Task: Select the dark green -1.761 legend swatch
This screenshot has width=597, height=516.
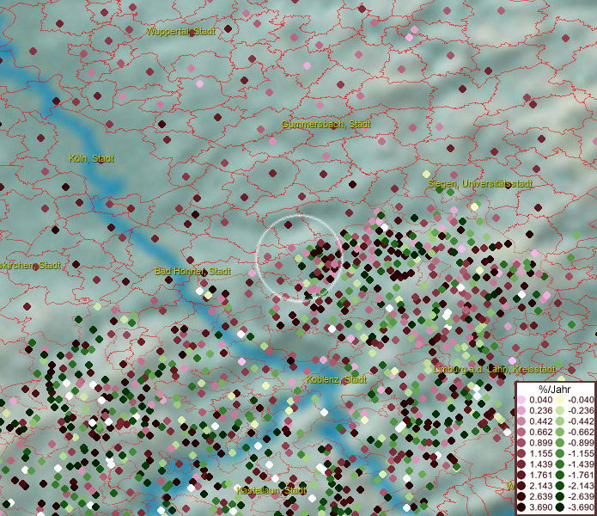Action: pyautogui.click(x=560, y=475)
